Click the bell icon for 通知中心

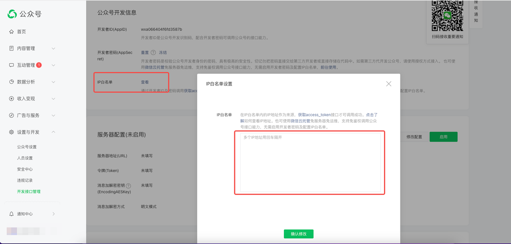(x=12, y=214)
